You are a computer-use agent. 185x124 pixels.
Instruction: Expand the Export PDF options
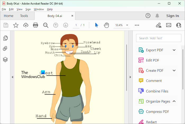click(174, 50)
